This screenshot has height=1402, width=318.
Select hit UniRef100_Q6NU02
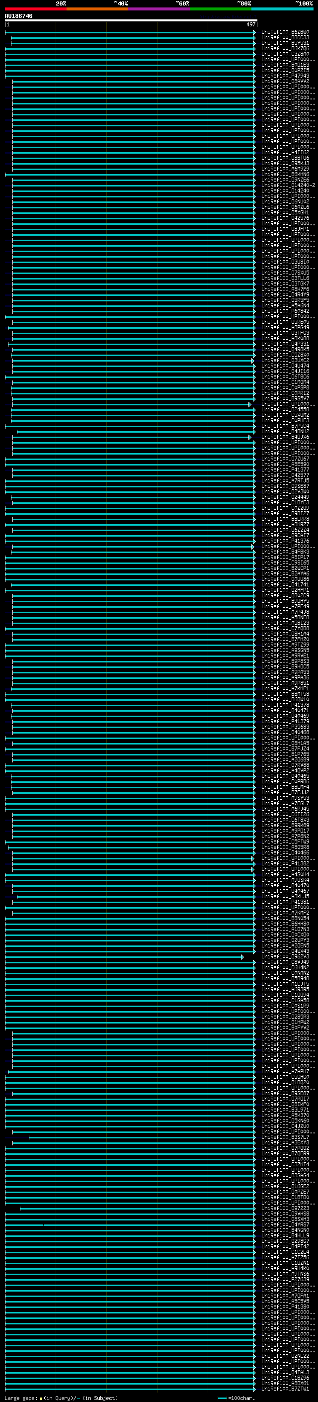coord(285,201)
